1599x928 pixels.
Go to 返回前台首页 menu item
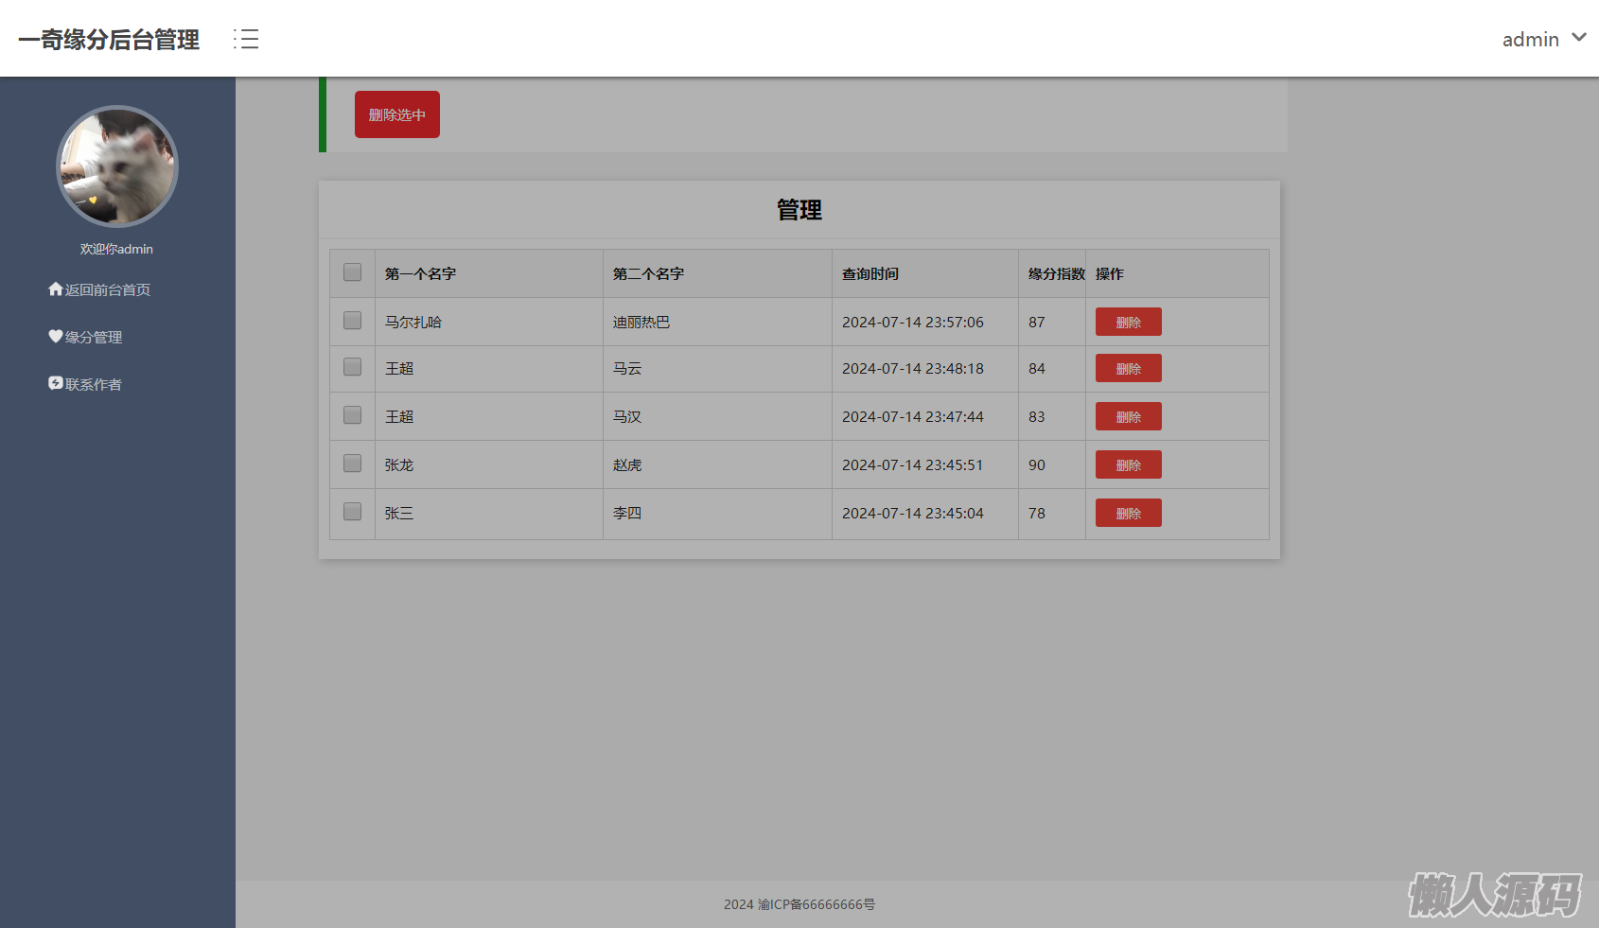(107, 290)
